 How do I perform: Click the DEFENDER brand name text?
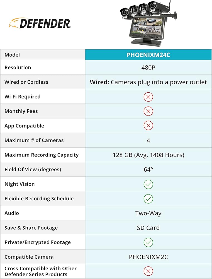(45, 24)
